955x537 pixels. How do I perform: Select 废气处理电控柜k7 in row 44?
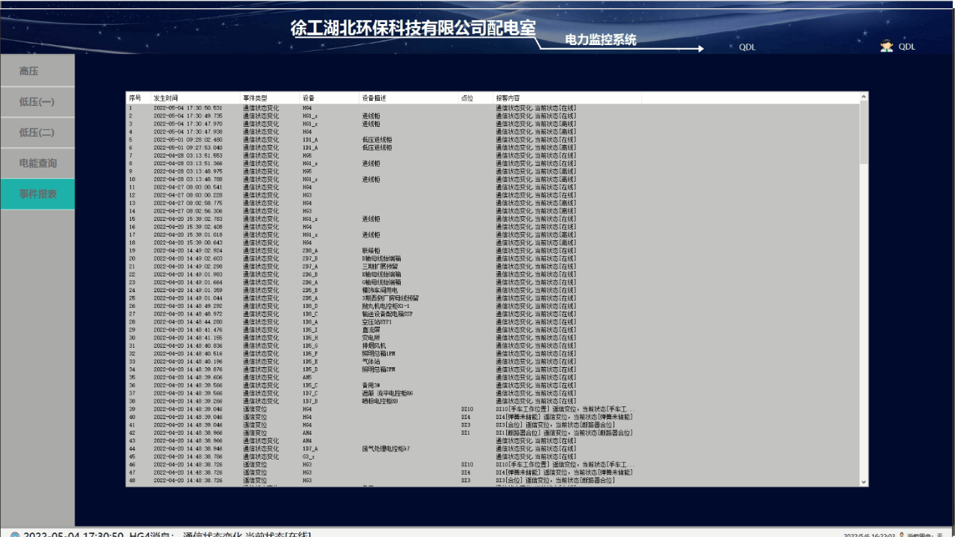tap(386, 448)
